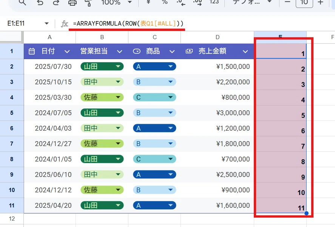Open the name box dropdown arrow

pos(46,23)
